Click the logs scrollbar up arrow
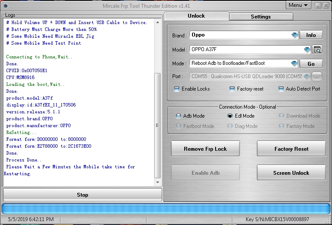Viewport: 332px width, 225px height. tap(158, 22)
